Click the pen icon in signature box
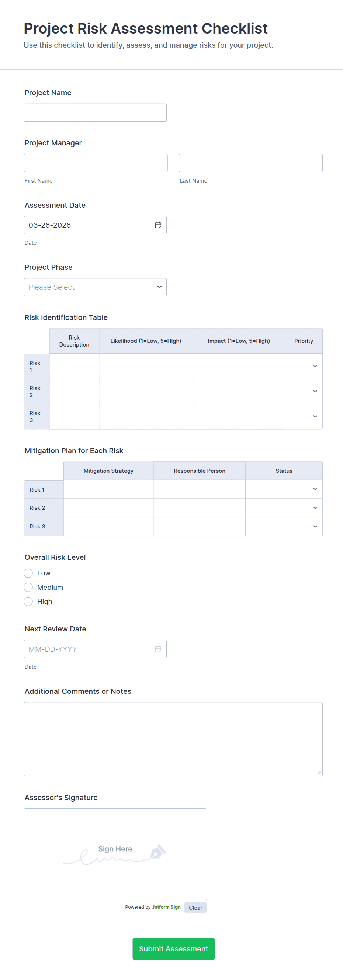Viewport: 343px width, 978px height. pyautogui.click(x=158, y=851)
